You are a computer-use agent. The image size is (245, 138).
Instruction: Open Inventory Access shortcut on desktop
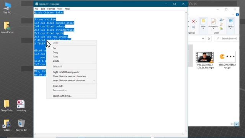pyautogui.click(x=21, y=106)
